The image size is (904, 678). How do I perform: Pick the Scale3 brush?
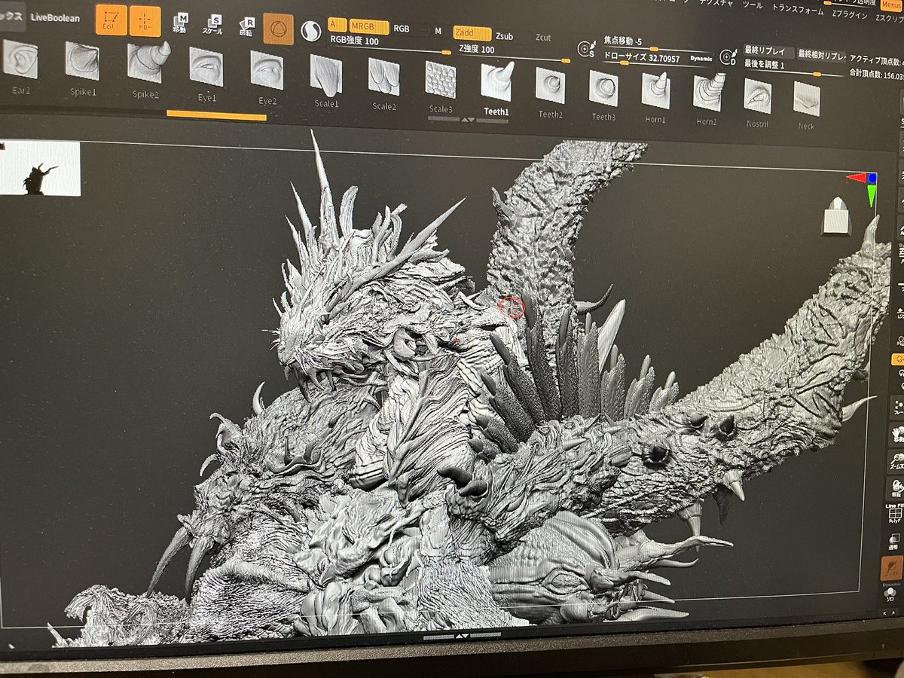point(441,79)
